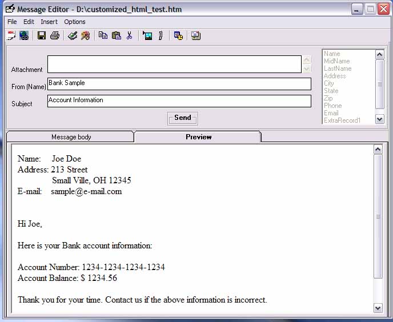Viewport: 393px width, 322px height.
Task: Open the Options menu
Action: (75, 22)
